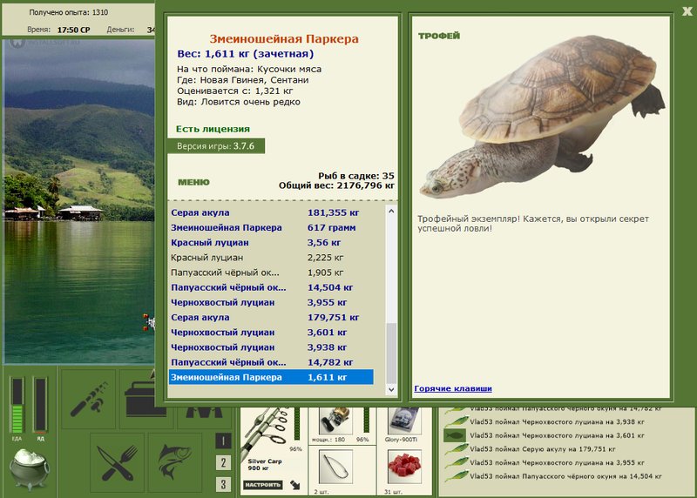Switch to rod slot 3

(x=223, y=484)
